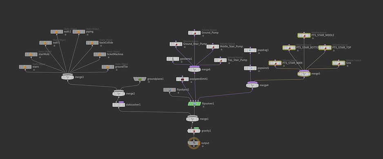Image resolution: width=383 pixels, height=159 pixels.
Task: Select the gravity1 force node
Action: (194, 131)
